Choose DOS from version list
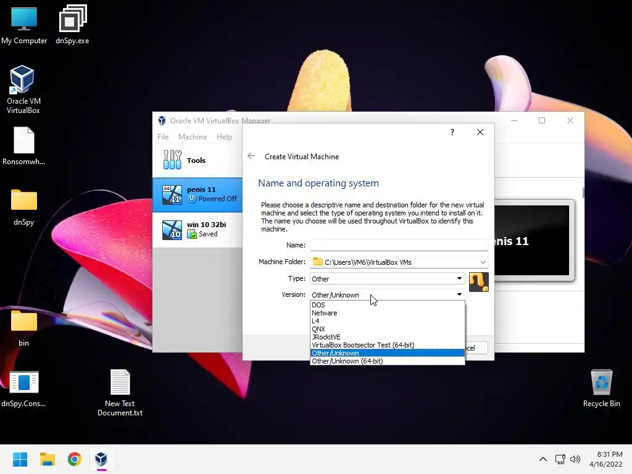Screen dimensions: 632x474 [x=388, y=305]
